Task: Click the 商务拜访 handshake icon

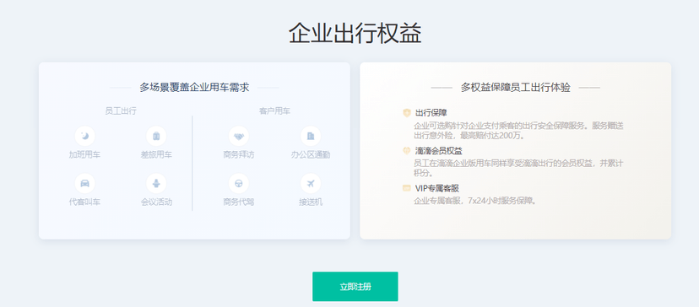Action: pos(239,136)
